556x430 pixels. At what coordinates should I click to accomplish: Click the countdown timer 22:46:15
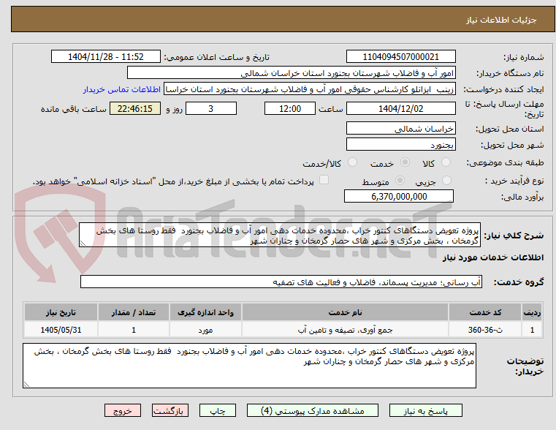pyautogui.click(x=135, y=108)
